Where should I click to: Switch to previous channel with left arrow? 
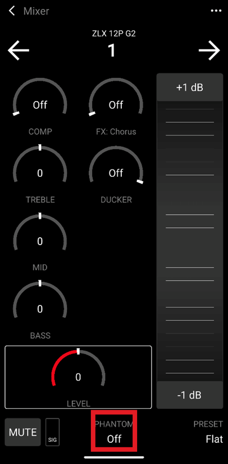tap(19, 51)
